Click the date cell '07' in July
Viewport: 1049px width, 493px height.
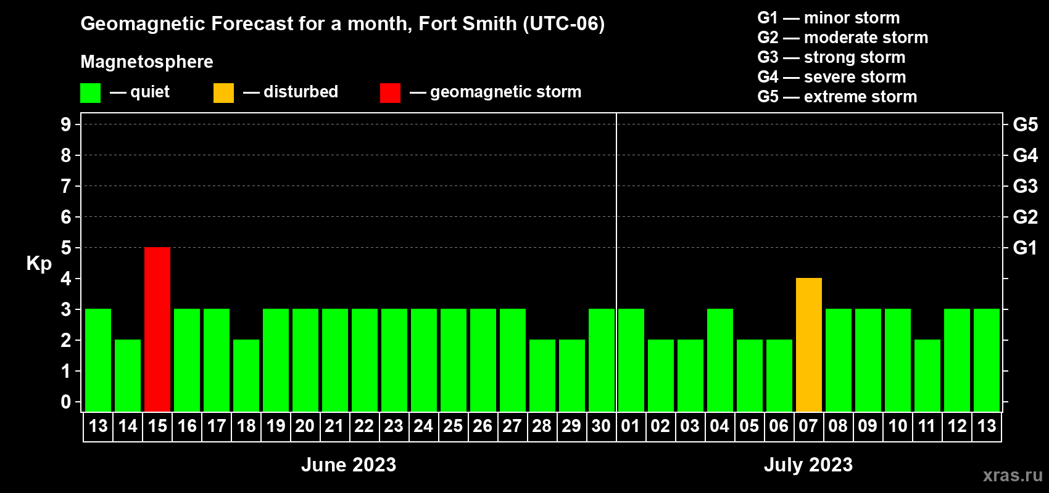pyautogui.click(x=809, y=426)
